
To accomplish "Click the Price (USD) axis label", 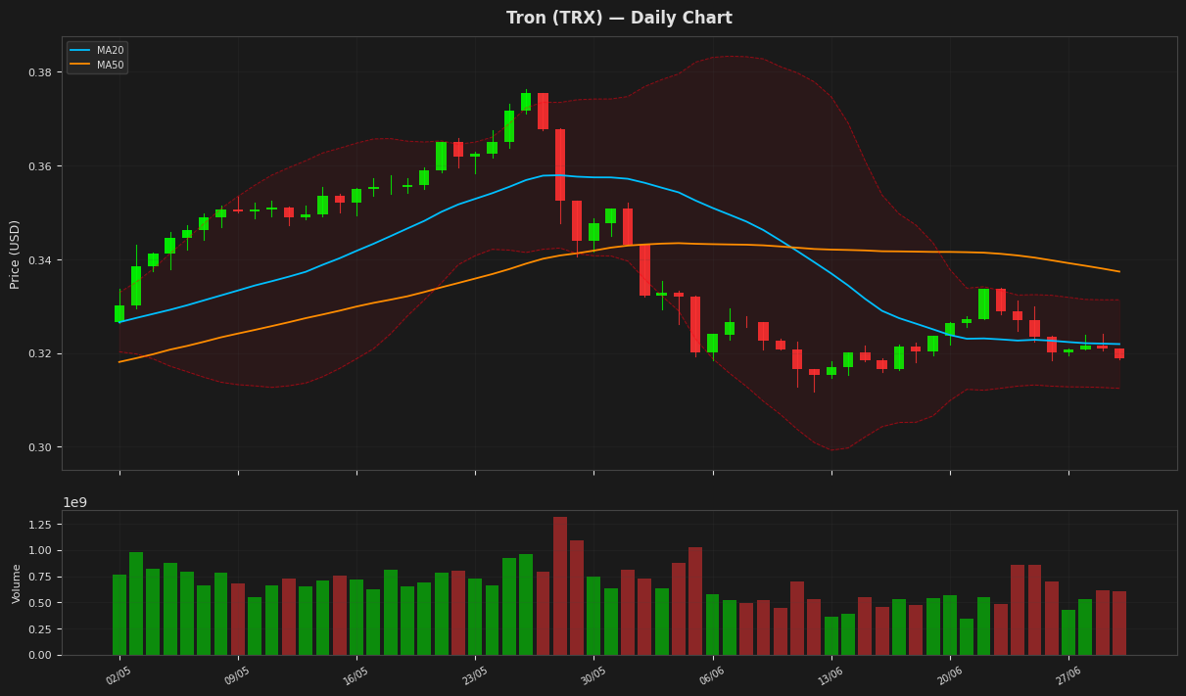I will (16, 254).
